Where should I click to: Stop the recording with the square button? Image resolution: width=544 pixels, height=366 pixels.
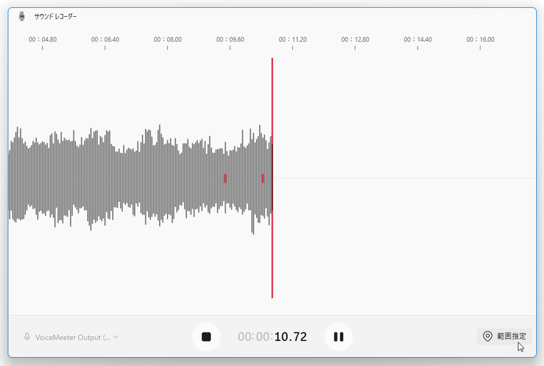(207, 337)
